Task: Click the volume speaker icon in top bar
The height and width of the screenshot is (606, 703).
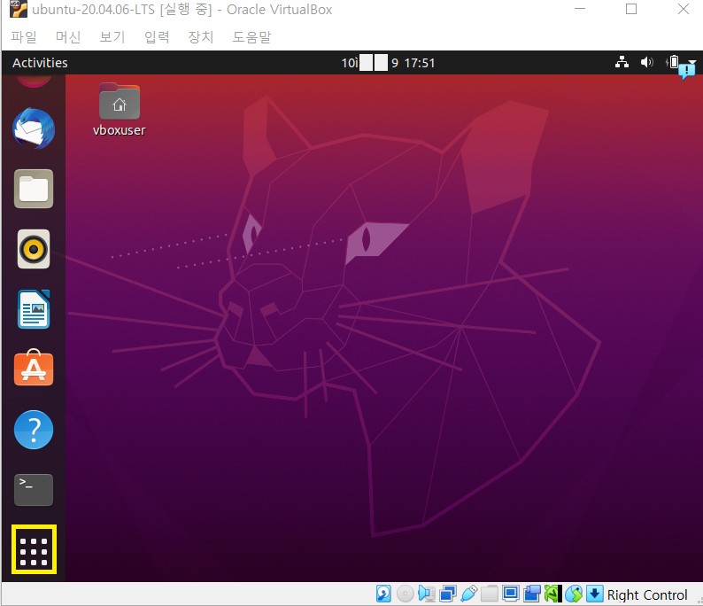Action: click(x=646, y=62)
